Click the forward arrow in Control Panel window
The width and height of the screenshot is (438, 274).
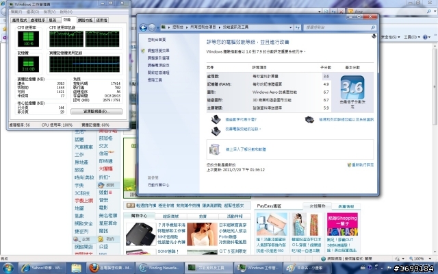(152, 27)
